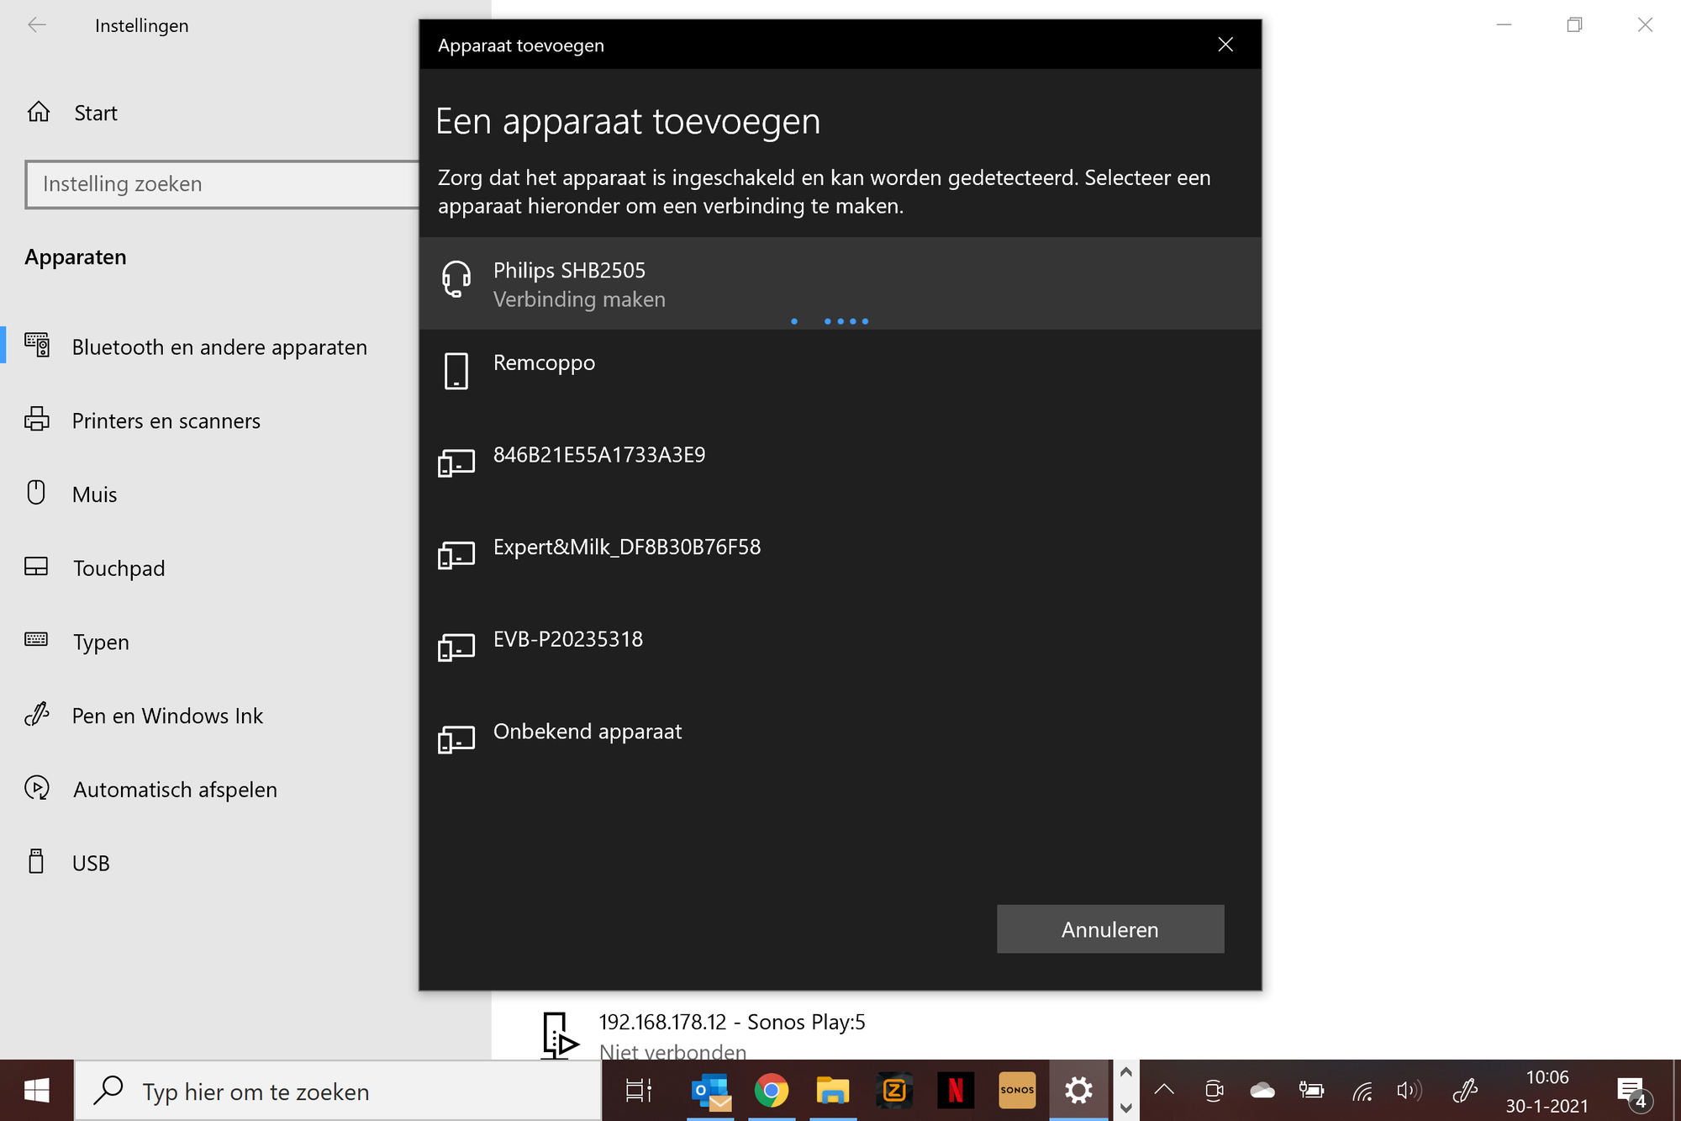Choose the Remcoppo phone device

[840, 375]
